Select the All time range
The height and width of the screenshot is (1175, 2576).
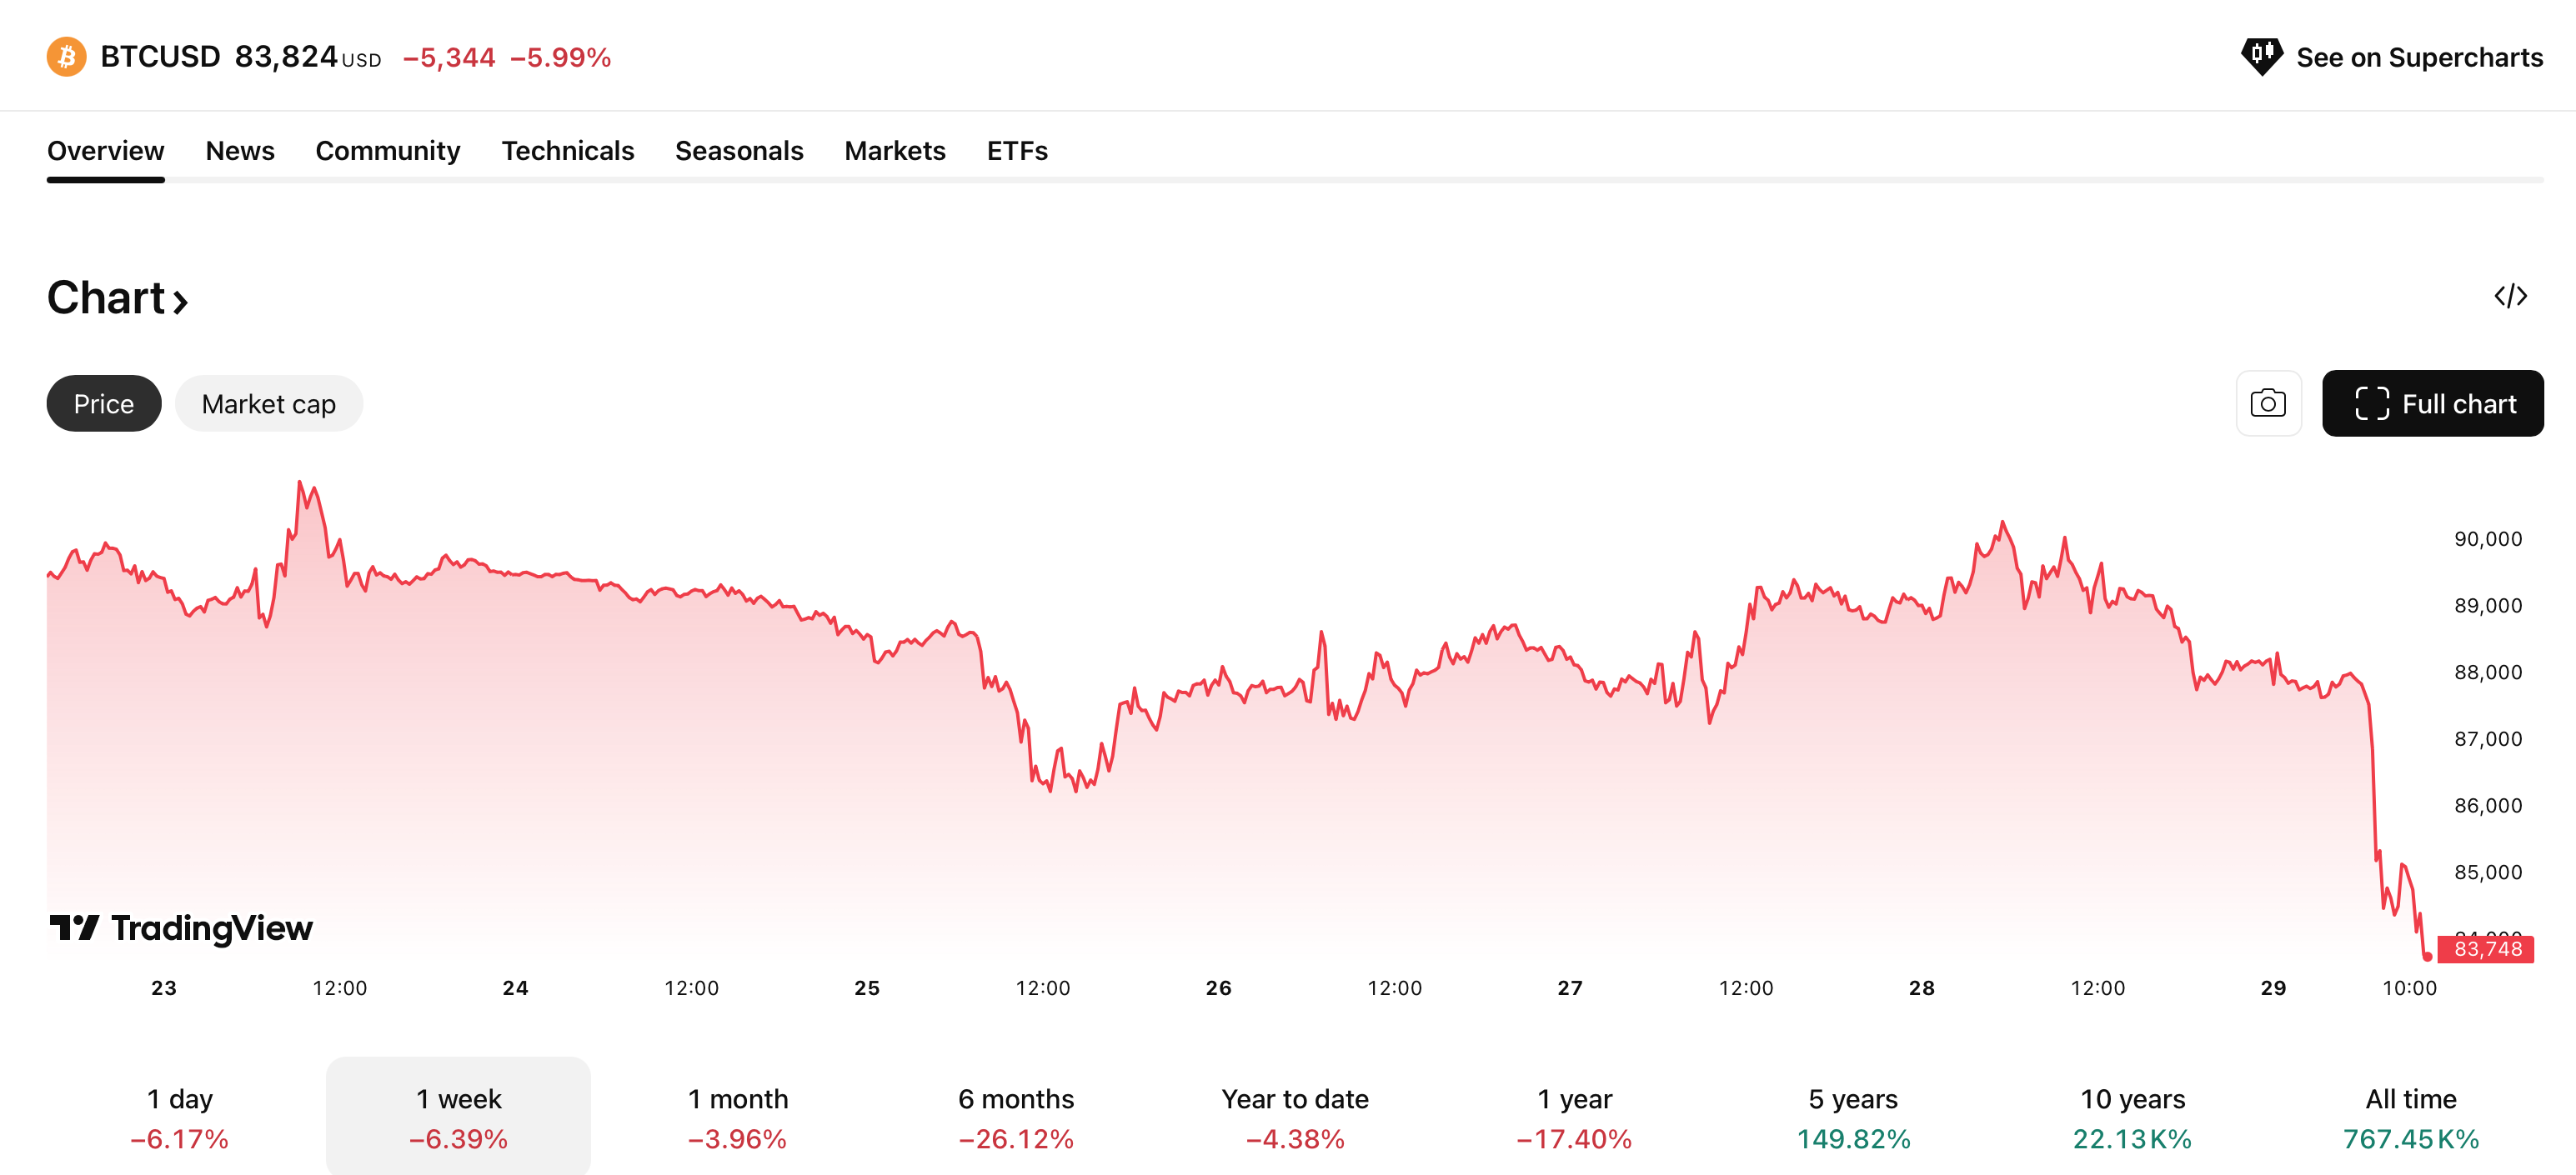(2410, 1117)
